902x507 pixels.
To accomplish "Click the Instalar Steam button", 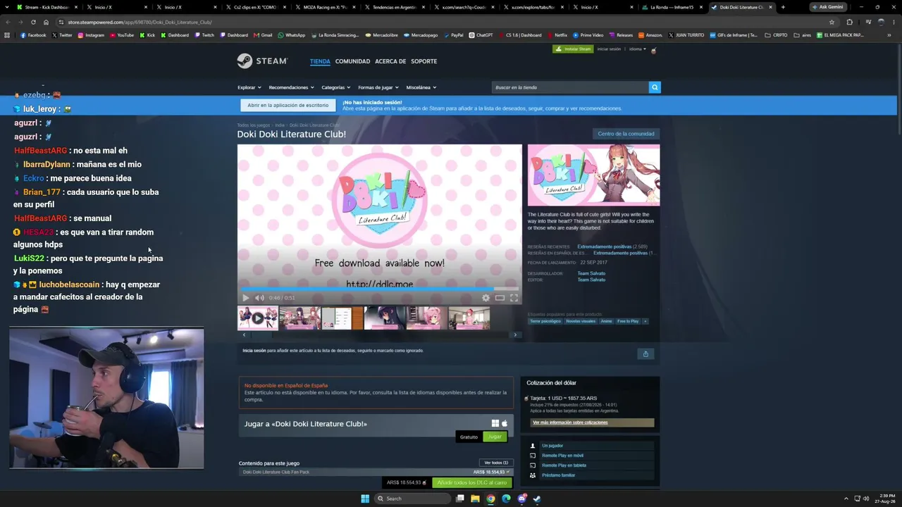I will pyautogui.click(x=572, y=49).
